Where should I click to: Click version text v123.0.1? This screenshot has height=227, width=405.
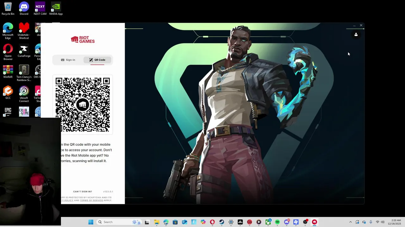(108, 191)
